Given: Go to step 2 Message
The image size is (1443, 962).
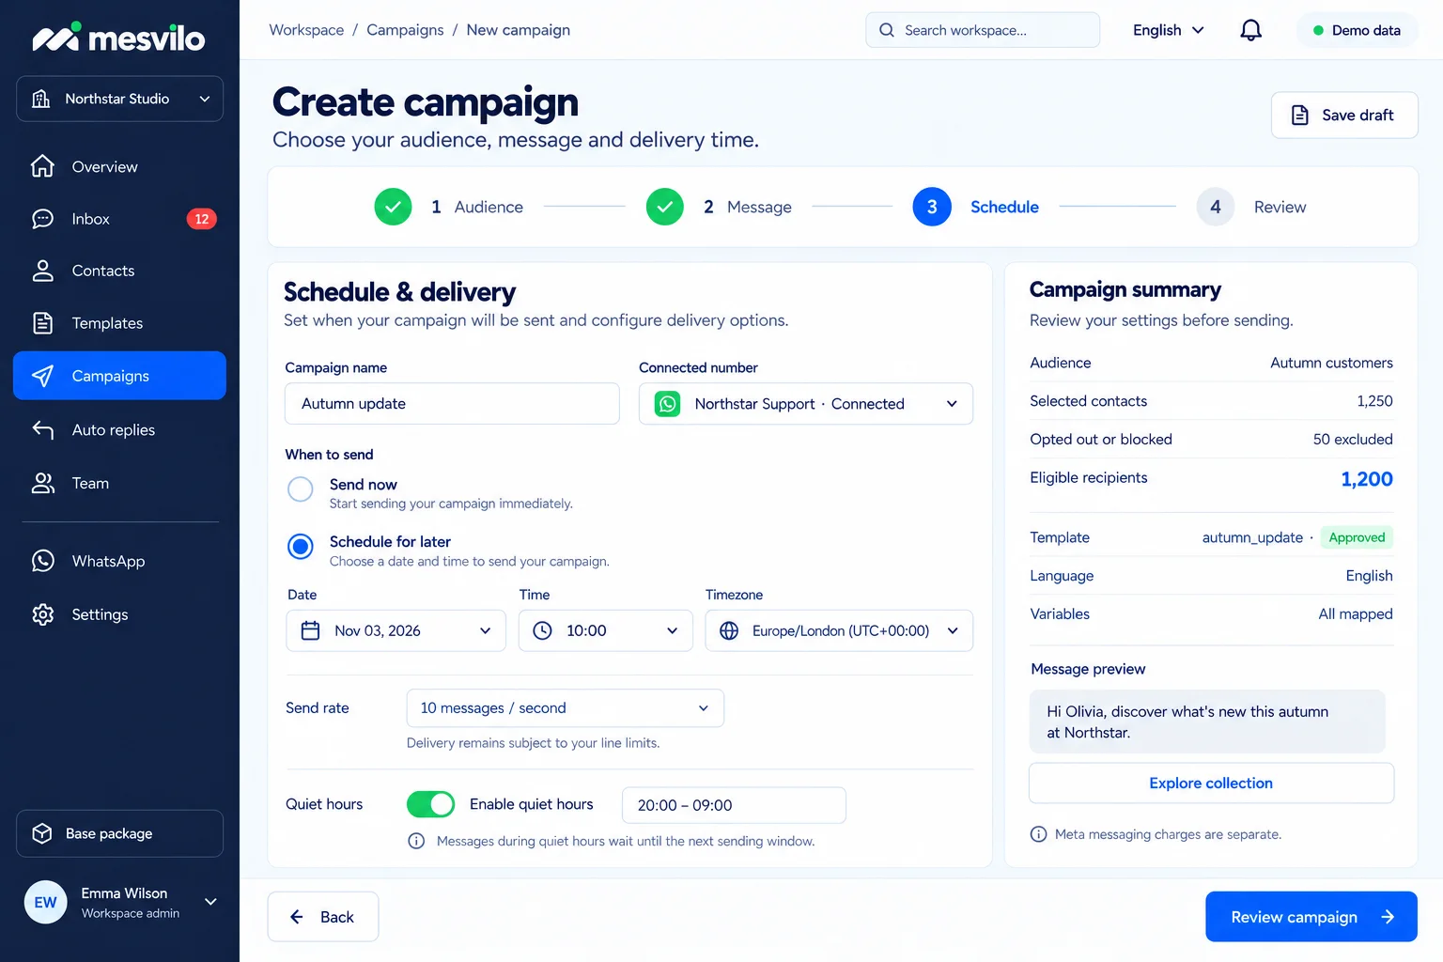Looking at the screenshot, I should click(x=719, y=207).
